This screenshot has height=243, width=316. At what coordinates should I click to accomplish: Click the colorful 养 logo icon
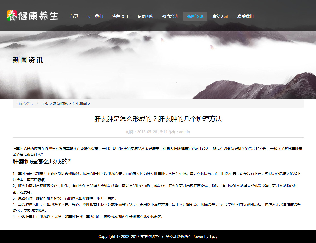12,16
